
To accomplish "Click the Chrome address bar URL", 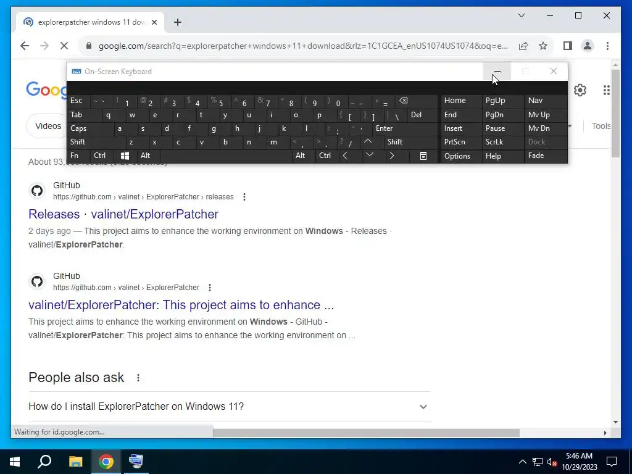I will pos(303,46).
